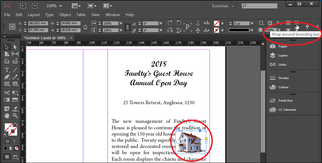This screenshot has height=163, width=322.
Task: Select the Direct Selection tool
Action: pos(15,47)
